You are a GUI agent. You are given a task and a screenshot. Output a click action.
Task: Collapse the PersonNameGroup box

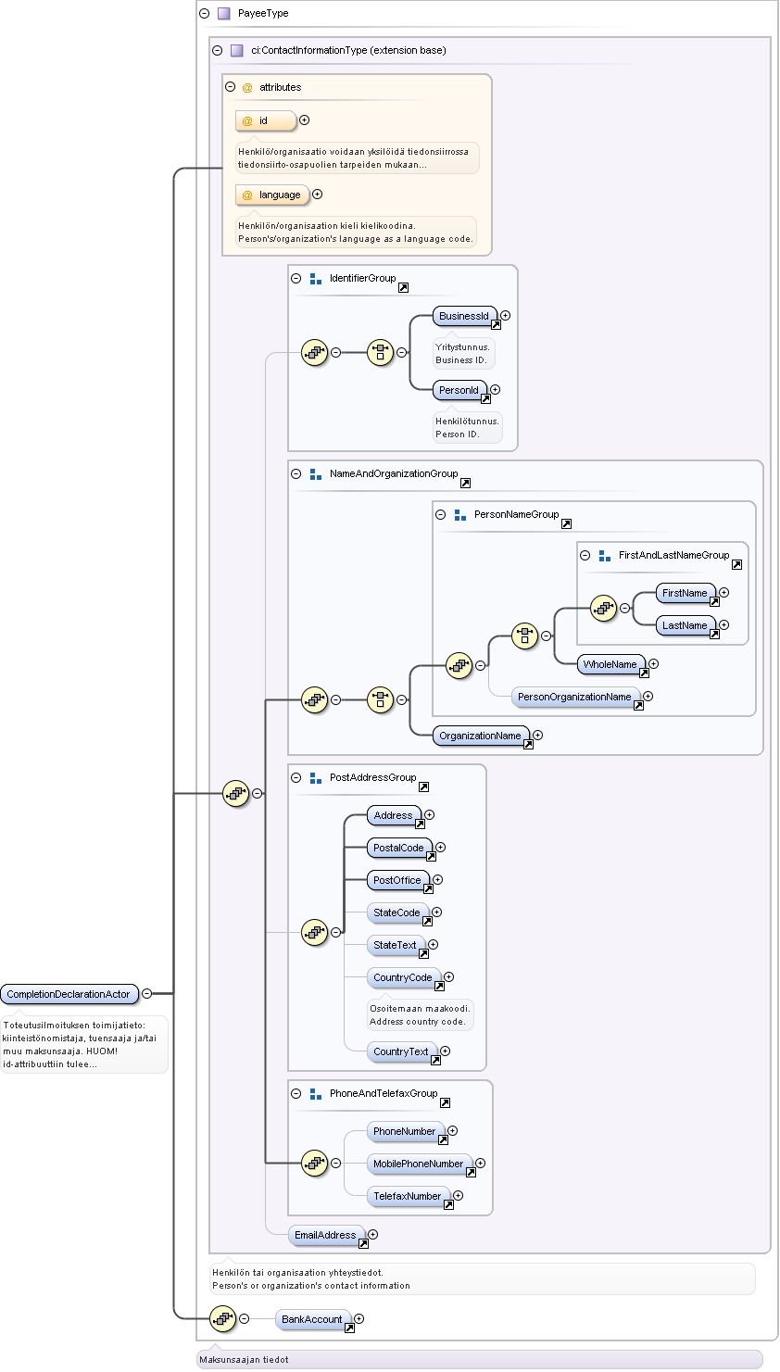click(x=441, y=514)
